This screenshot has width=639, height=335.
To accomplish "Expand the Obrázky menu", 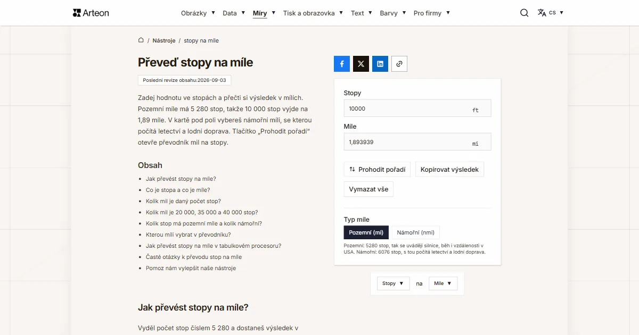I will pyautogui.click(x=198, y=13).
